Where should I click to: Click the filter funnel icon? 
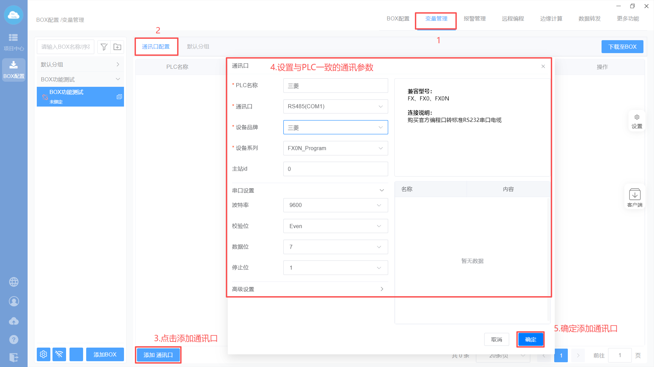pos(104,47)
